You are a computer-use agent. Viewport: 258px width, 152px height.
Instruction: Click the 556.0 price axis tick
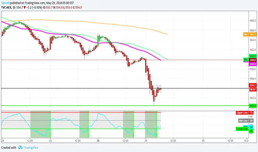click(x=253, y=79)
